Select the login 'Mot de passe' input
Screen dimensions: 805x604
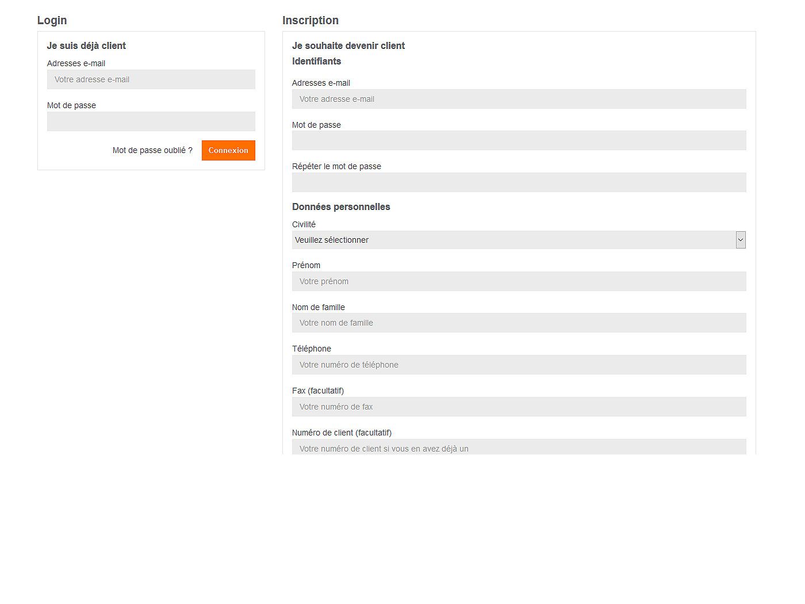(151, 121)
